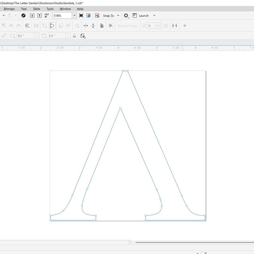This screenshot has height=254, width=254.
Task: Open the black circular search content icon
Action: tap(23, 16)
